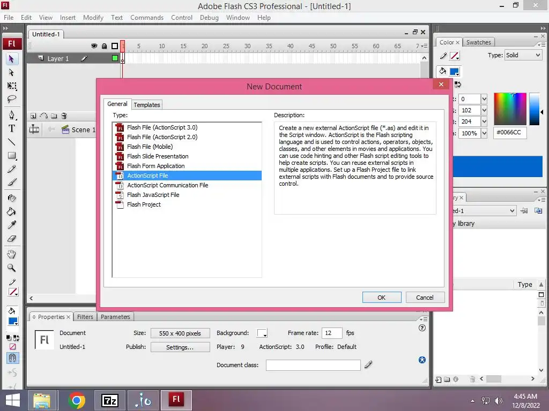Click the edit class definition pencil icon
549x411 pixels.
[368, 365]
